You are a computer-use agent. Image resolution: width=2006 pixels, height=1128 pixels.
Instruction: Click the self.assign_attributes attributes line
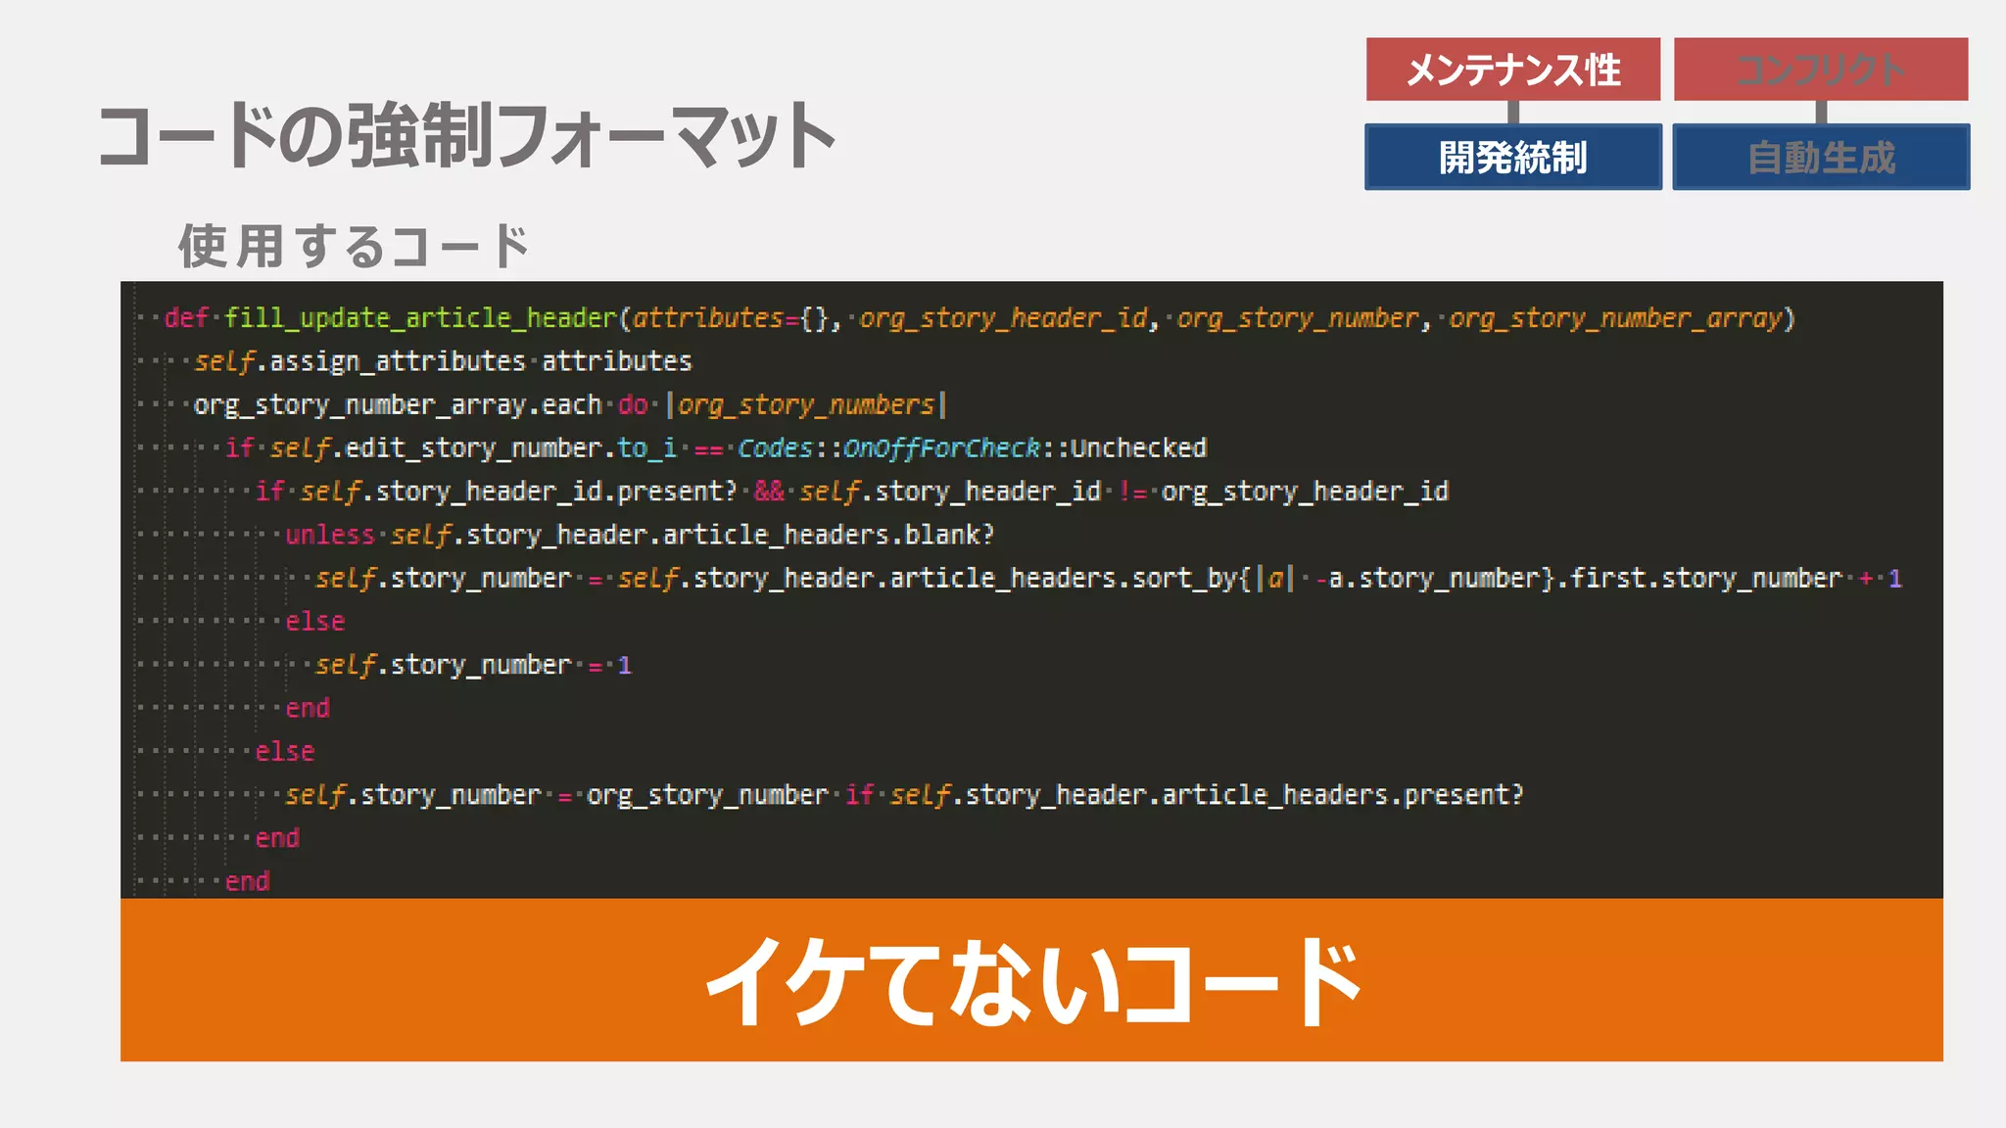point(443,361)
